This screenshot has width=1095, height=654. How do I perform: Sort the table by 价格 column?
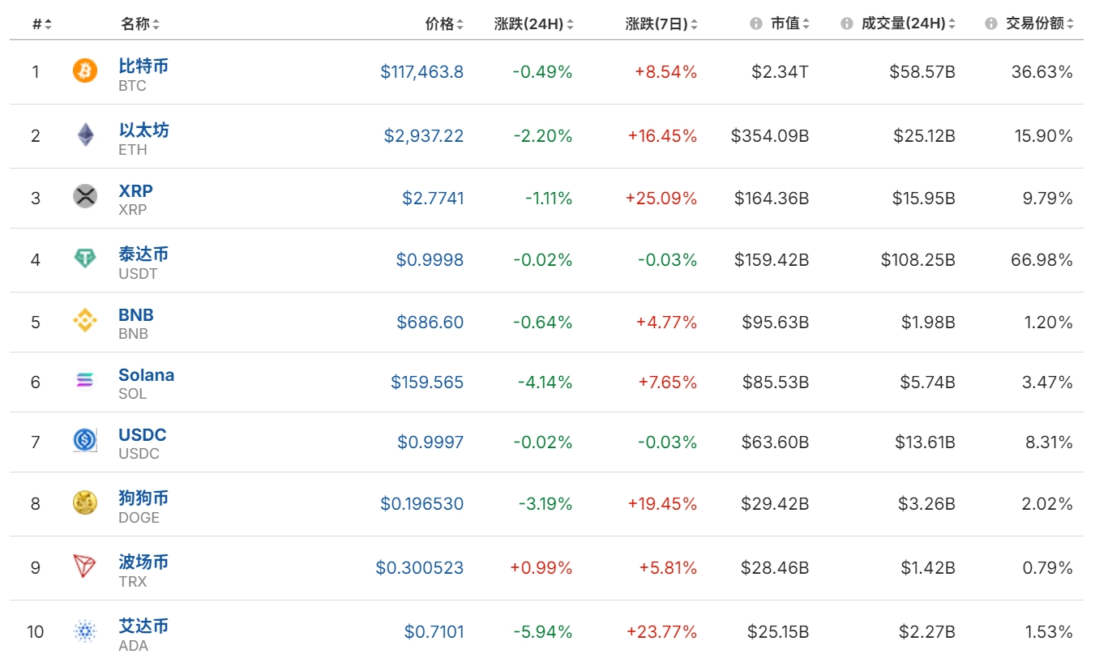444,24
